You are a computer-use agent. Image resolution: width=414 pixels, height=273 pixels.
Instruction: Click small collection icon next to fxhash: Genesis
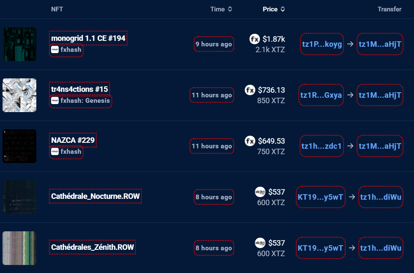point(54,101)
